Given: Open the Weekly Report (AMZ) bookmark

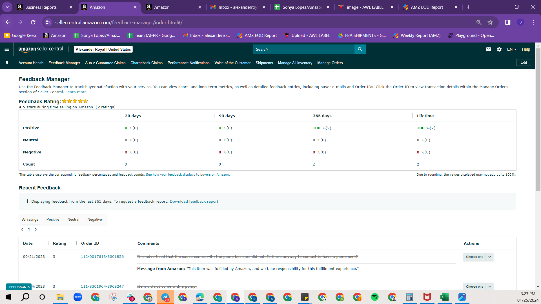Looking at the screenshot, I should coord(417,35).
